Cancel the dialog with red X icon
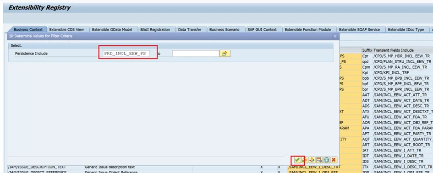This screenshot has width=433, height=173. coord(334,160)
